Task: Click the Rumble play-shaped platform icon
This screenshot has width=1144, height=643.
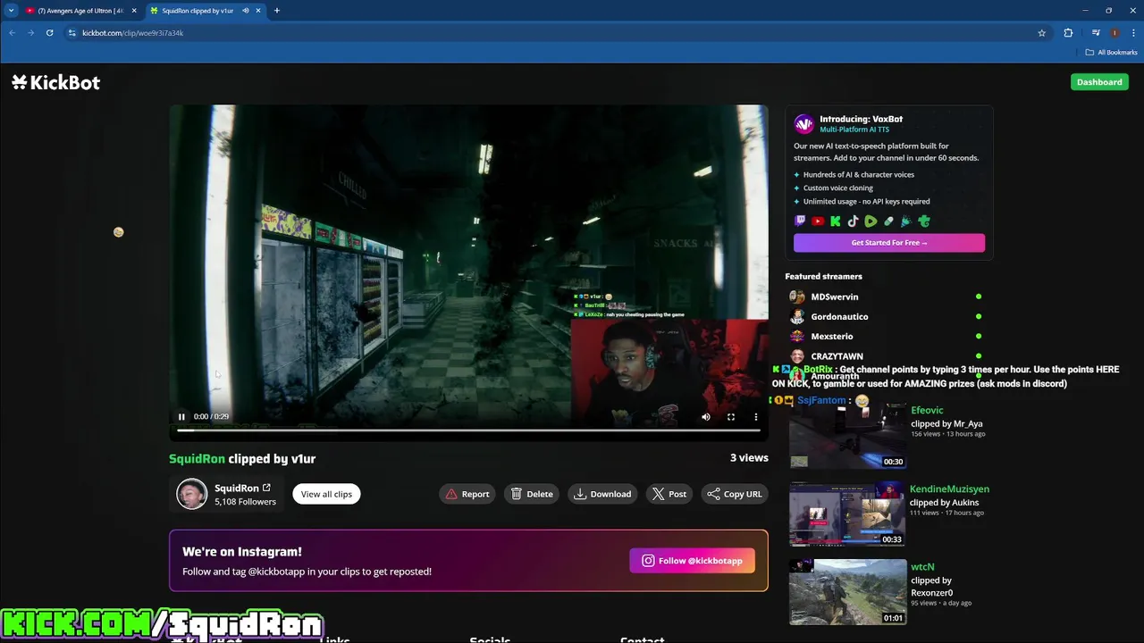Action: 871,221
